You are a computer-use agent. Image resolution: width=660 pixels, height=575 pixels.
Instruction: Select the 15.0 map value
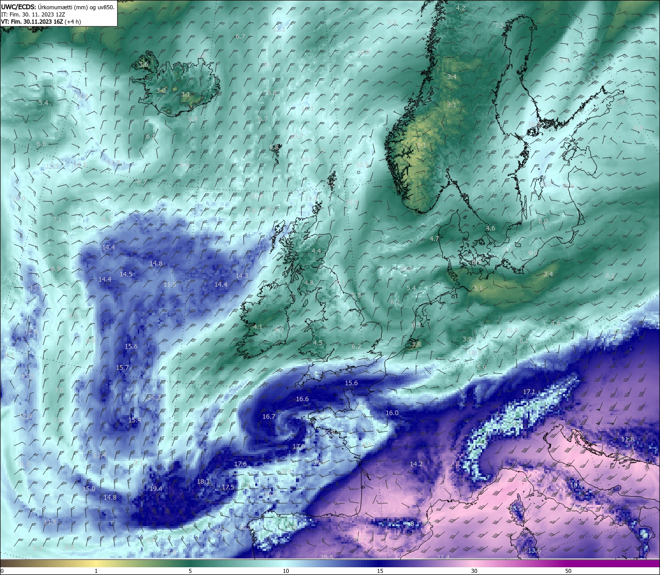coord(89,488)
